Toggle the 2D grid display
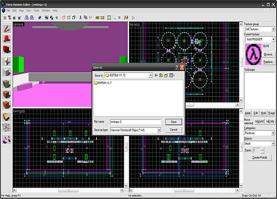This screenshot has width=277, height=199. click(x=5, y=17)
